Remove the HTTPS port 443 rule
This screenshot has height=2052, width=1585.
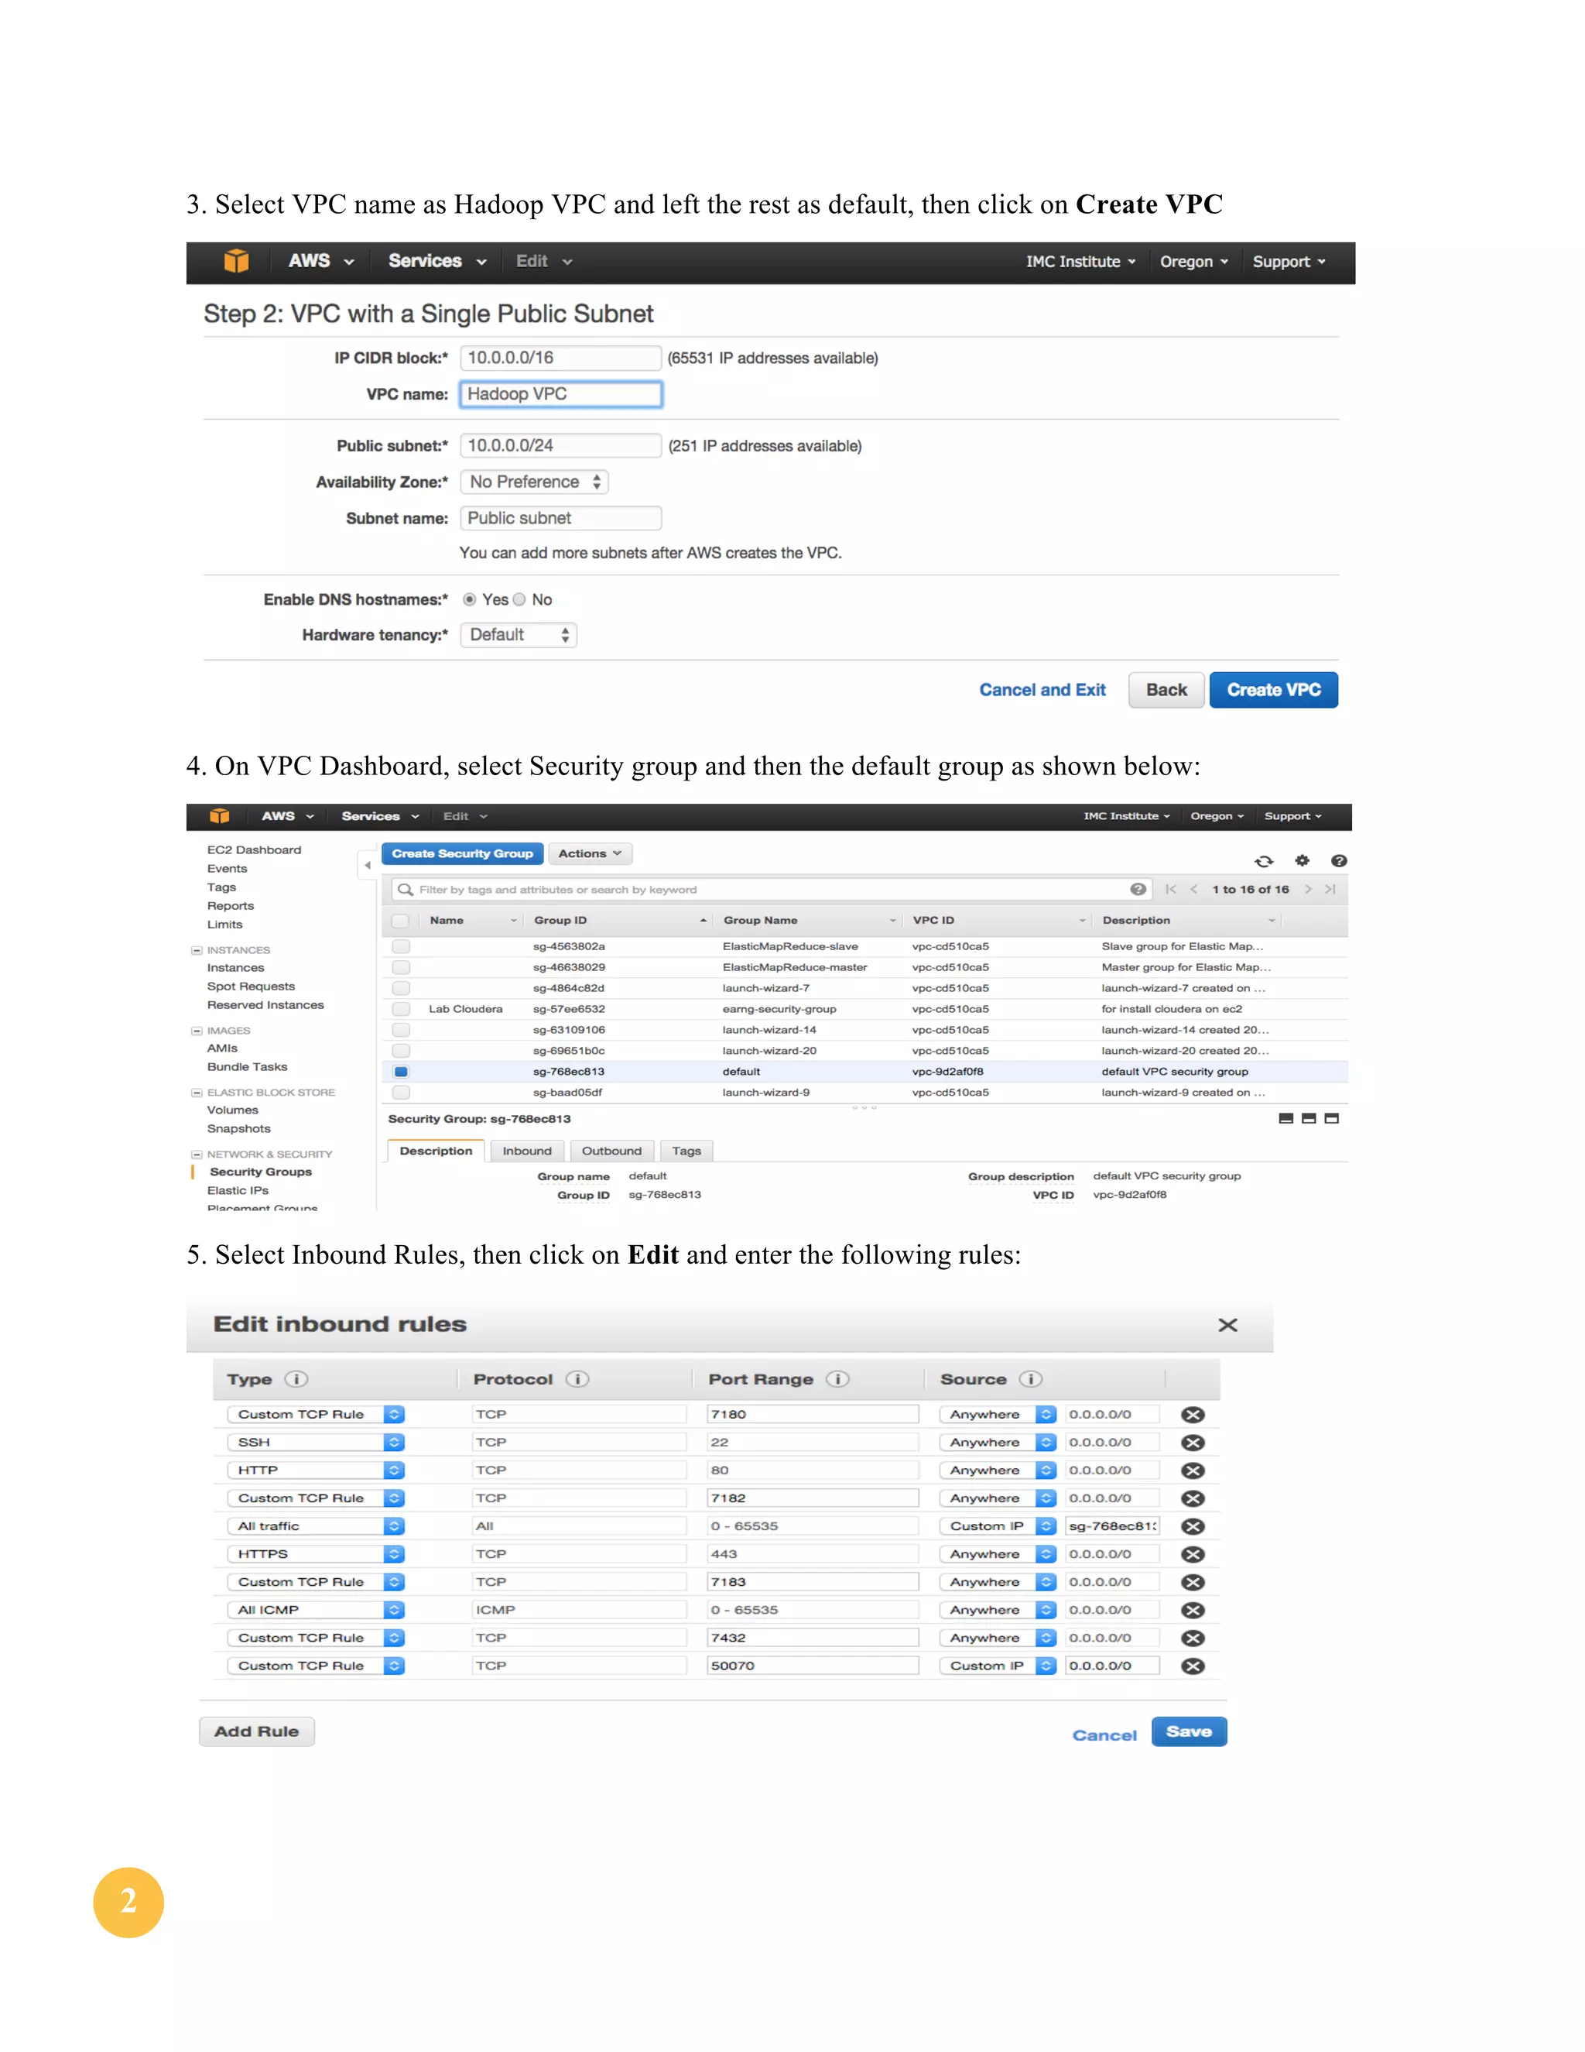(x=1193, y=1554)
